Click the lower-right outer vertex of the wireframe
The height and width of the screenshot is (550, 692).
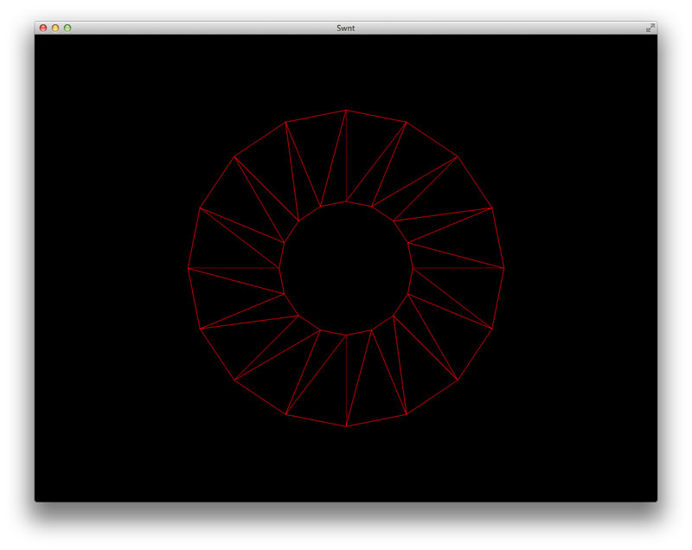tap(458, 380)
